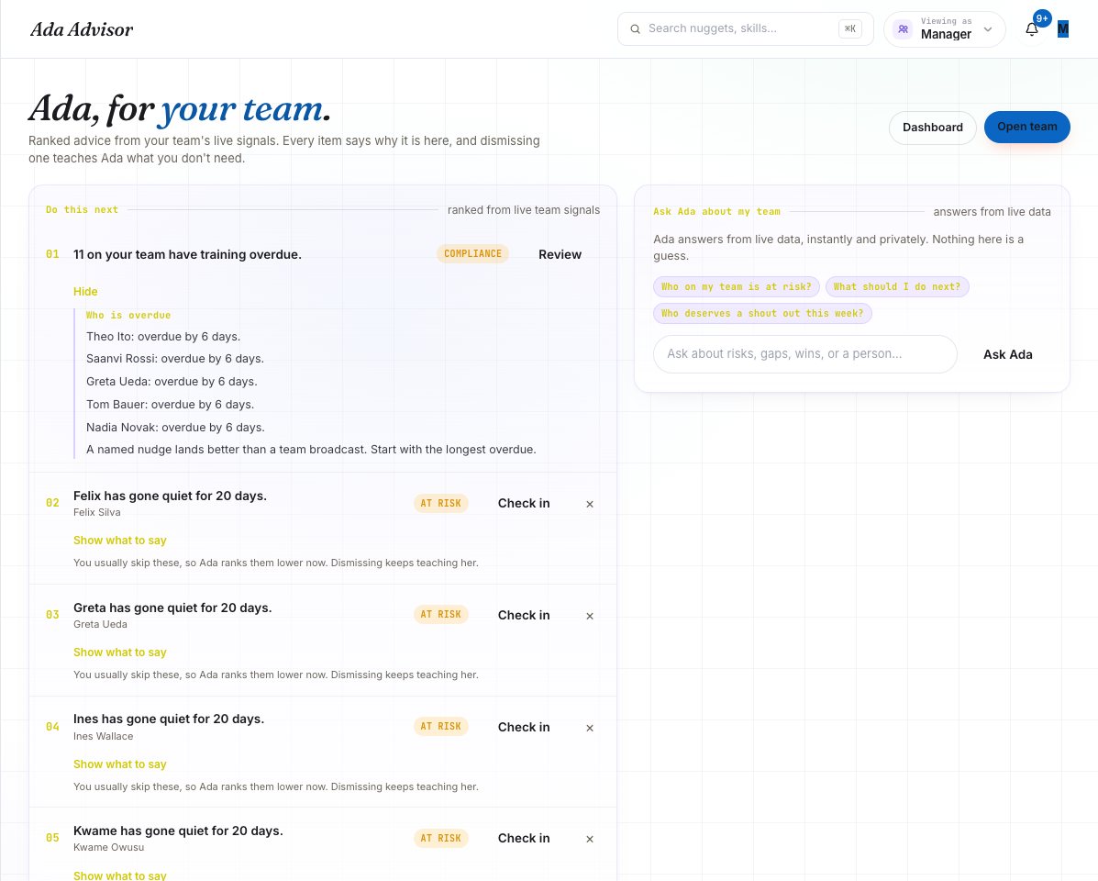
Task: Click 'Greta Ueda: overdue by 6 days.'
Action: (x=172, y=382)
